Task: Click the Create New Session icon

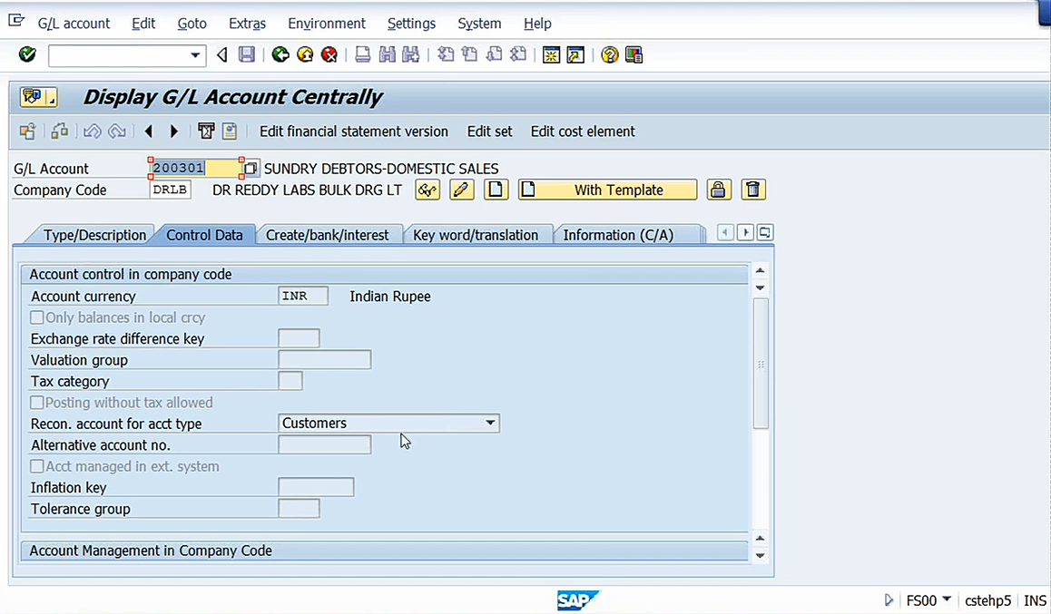Action: [x=551, y=54]
